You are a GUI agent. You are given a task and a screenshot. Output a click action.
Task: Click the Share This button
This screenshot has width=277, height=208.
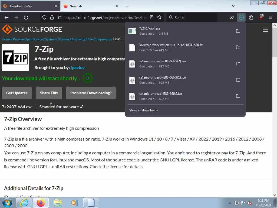49,93
